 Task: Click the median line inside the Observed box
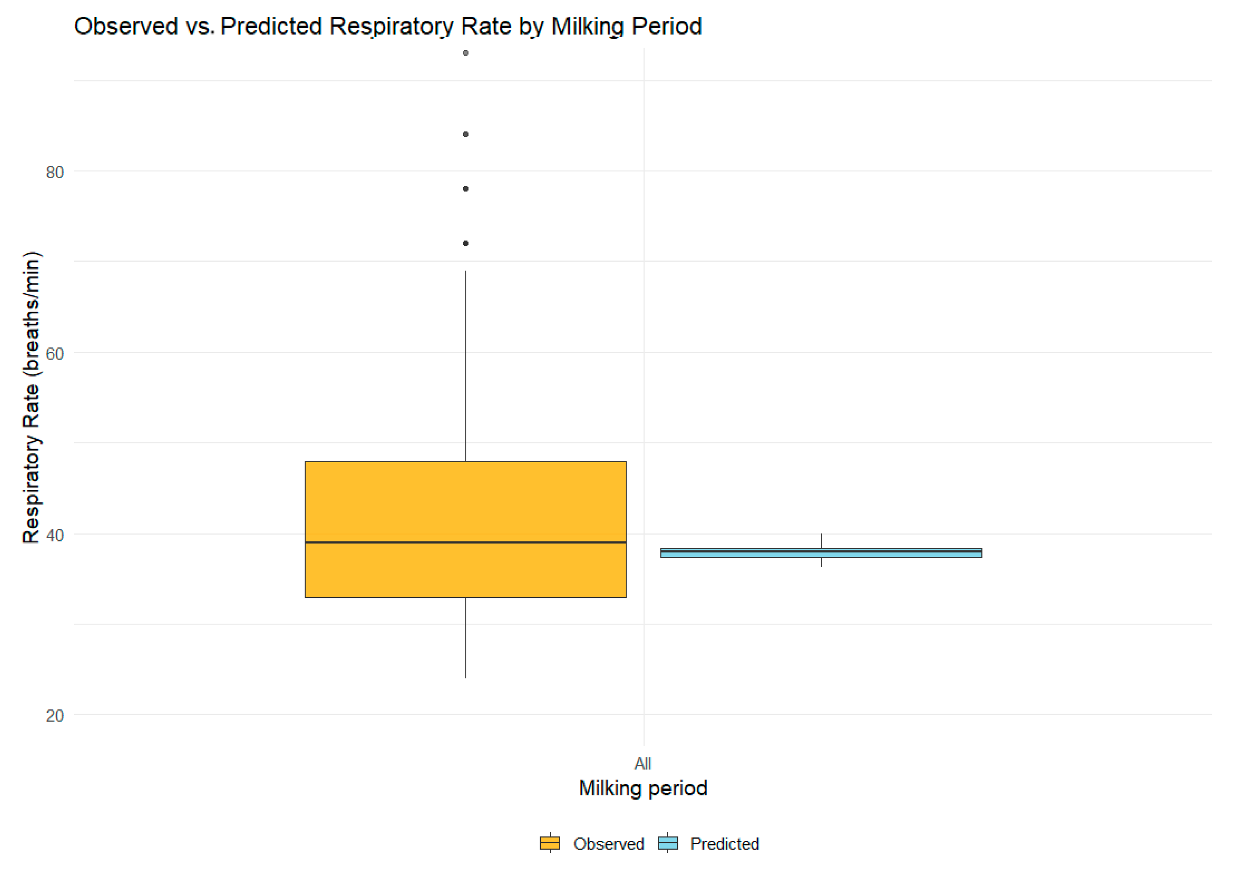465,543
